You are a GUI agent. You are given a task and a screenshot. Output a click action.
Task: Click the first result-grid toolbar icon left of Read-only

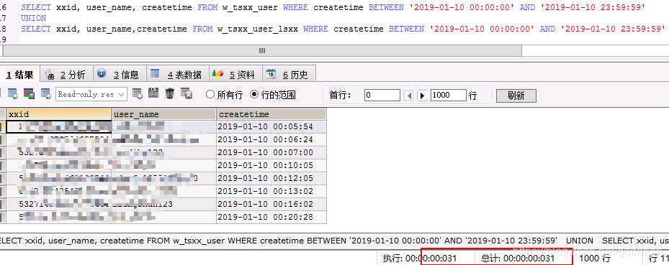[12, 94]
